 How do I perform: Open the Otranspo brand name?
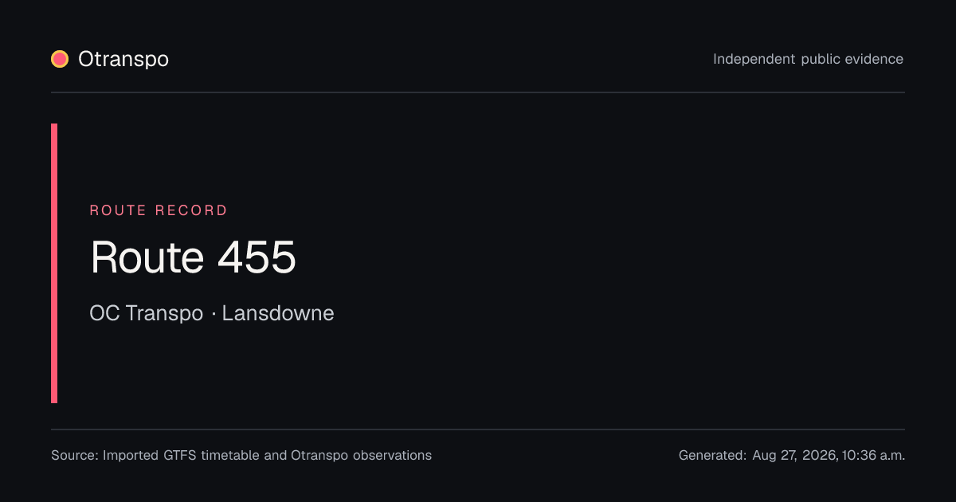(x=123, y=59)
